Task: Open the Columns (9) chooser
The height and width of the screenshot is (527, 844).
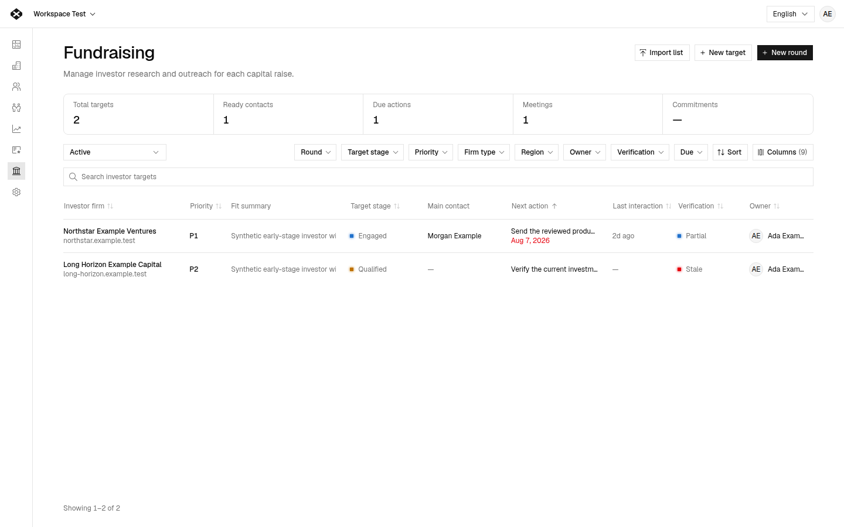Action: click(x=783, y=152)
